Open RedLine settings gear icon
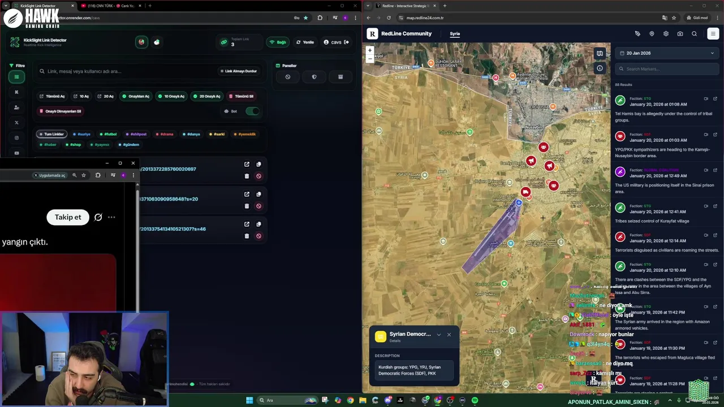Image resolution: width=724 pixels, height=407 pixels. [x=666, y=34]
